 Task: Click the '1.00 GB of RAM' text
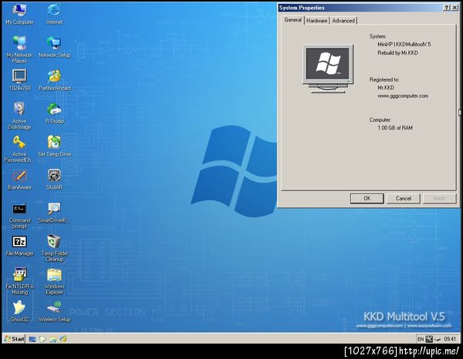pos(395,128)
